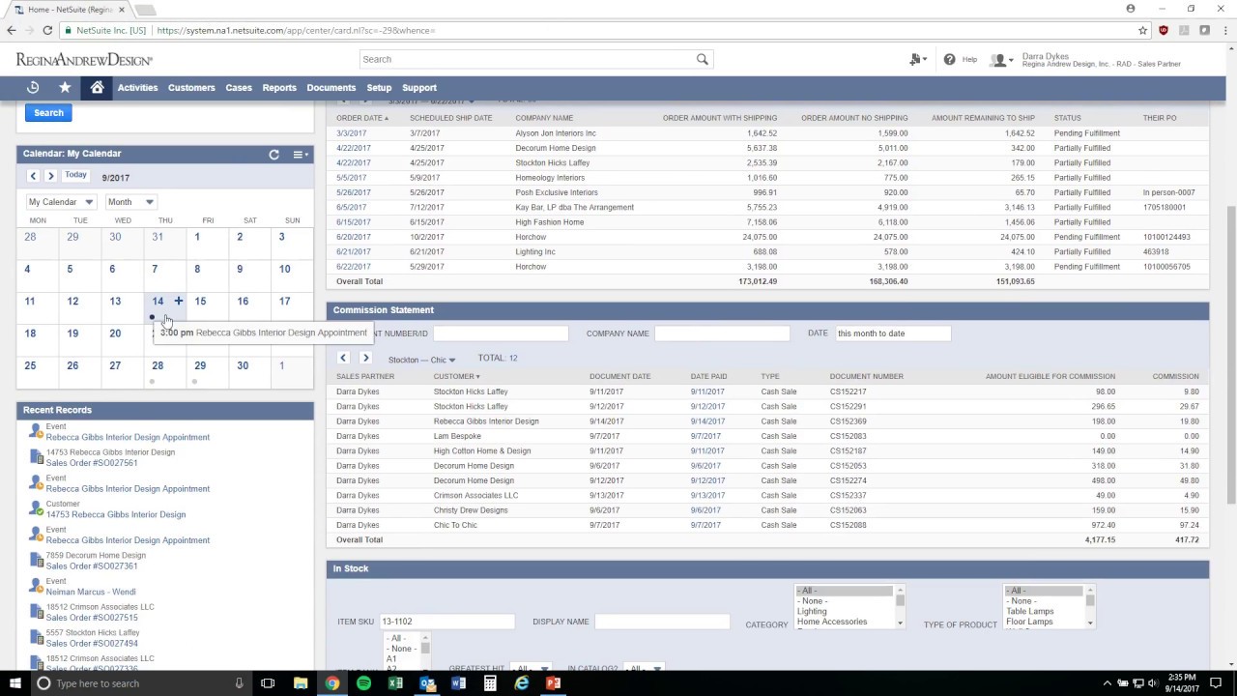The image size is (1237, 696).
Task: Click the Windows taskbar search box
Action: point(140,683)
